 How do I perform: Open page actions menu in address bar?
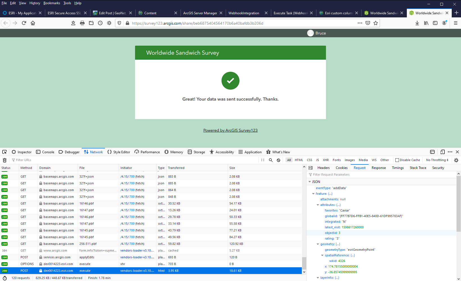360,23
